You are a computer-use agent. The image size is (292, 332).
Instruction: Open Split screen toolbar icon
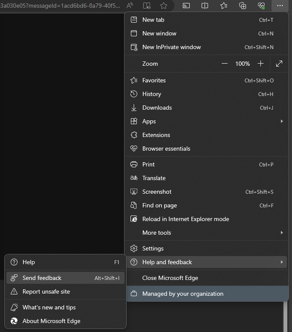tap(205, 6)
